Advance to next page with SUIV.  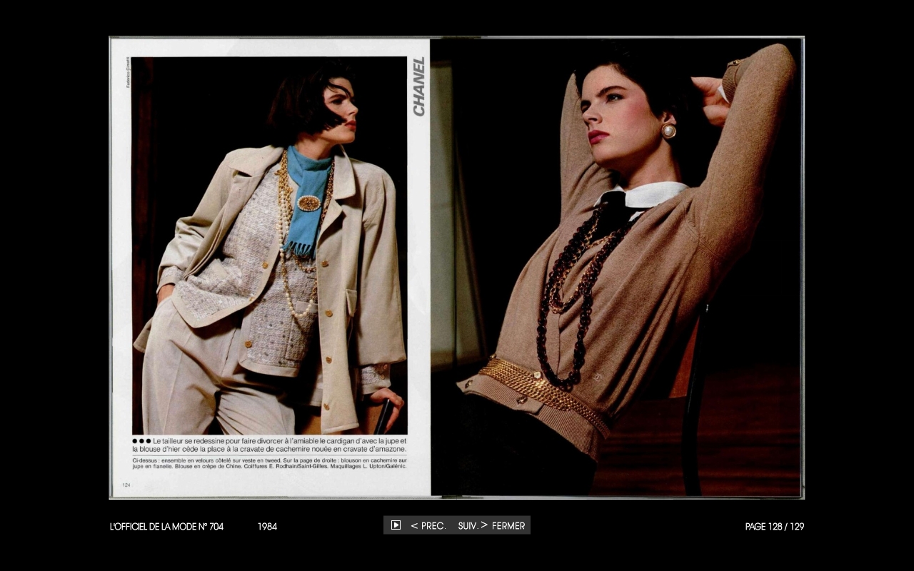click(x=472, y=526)
